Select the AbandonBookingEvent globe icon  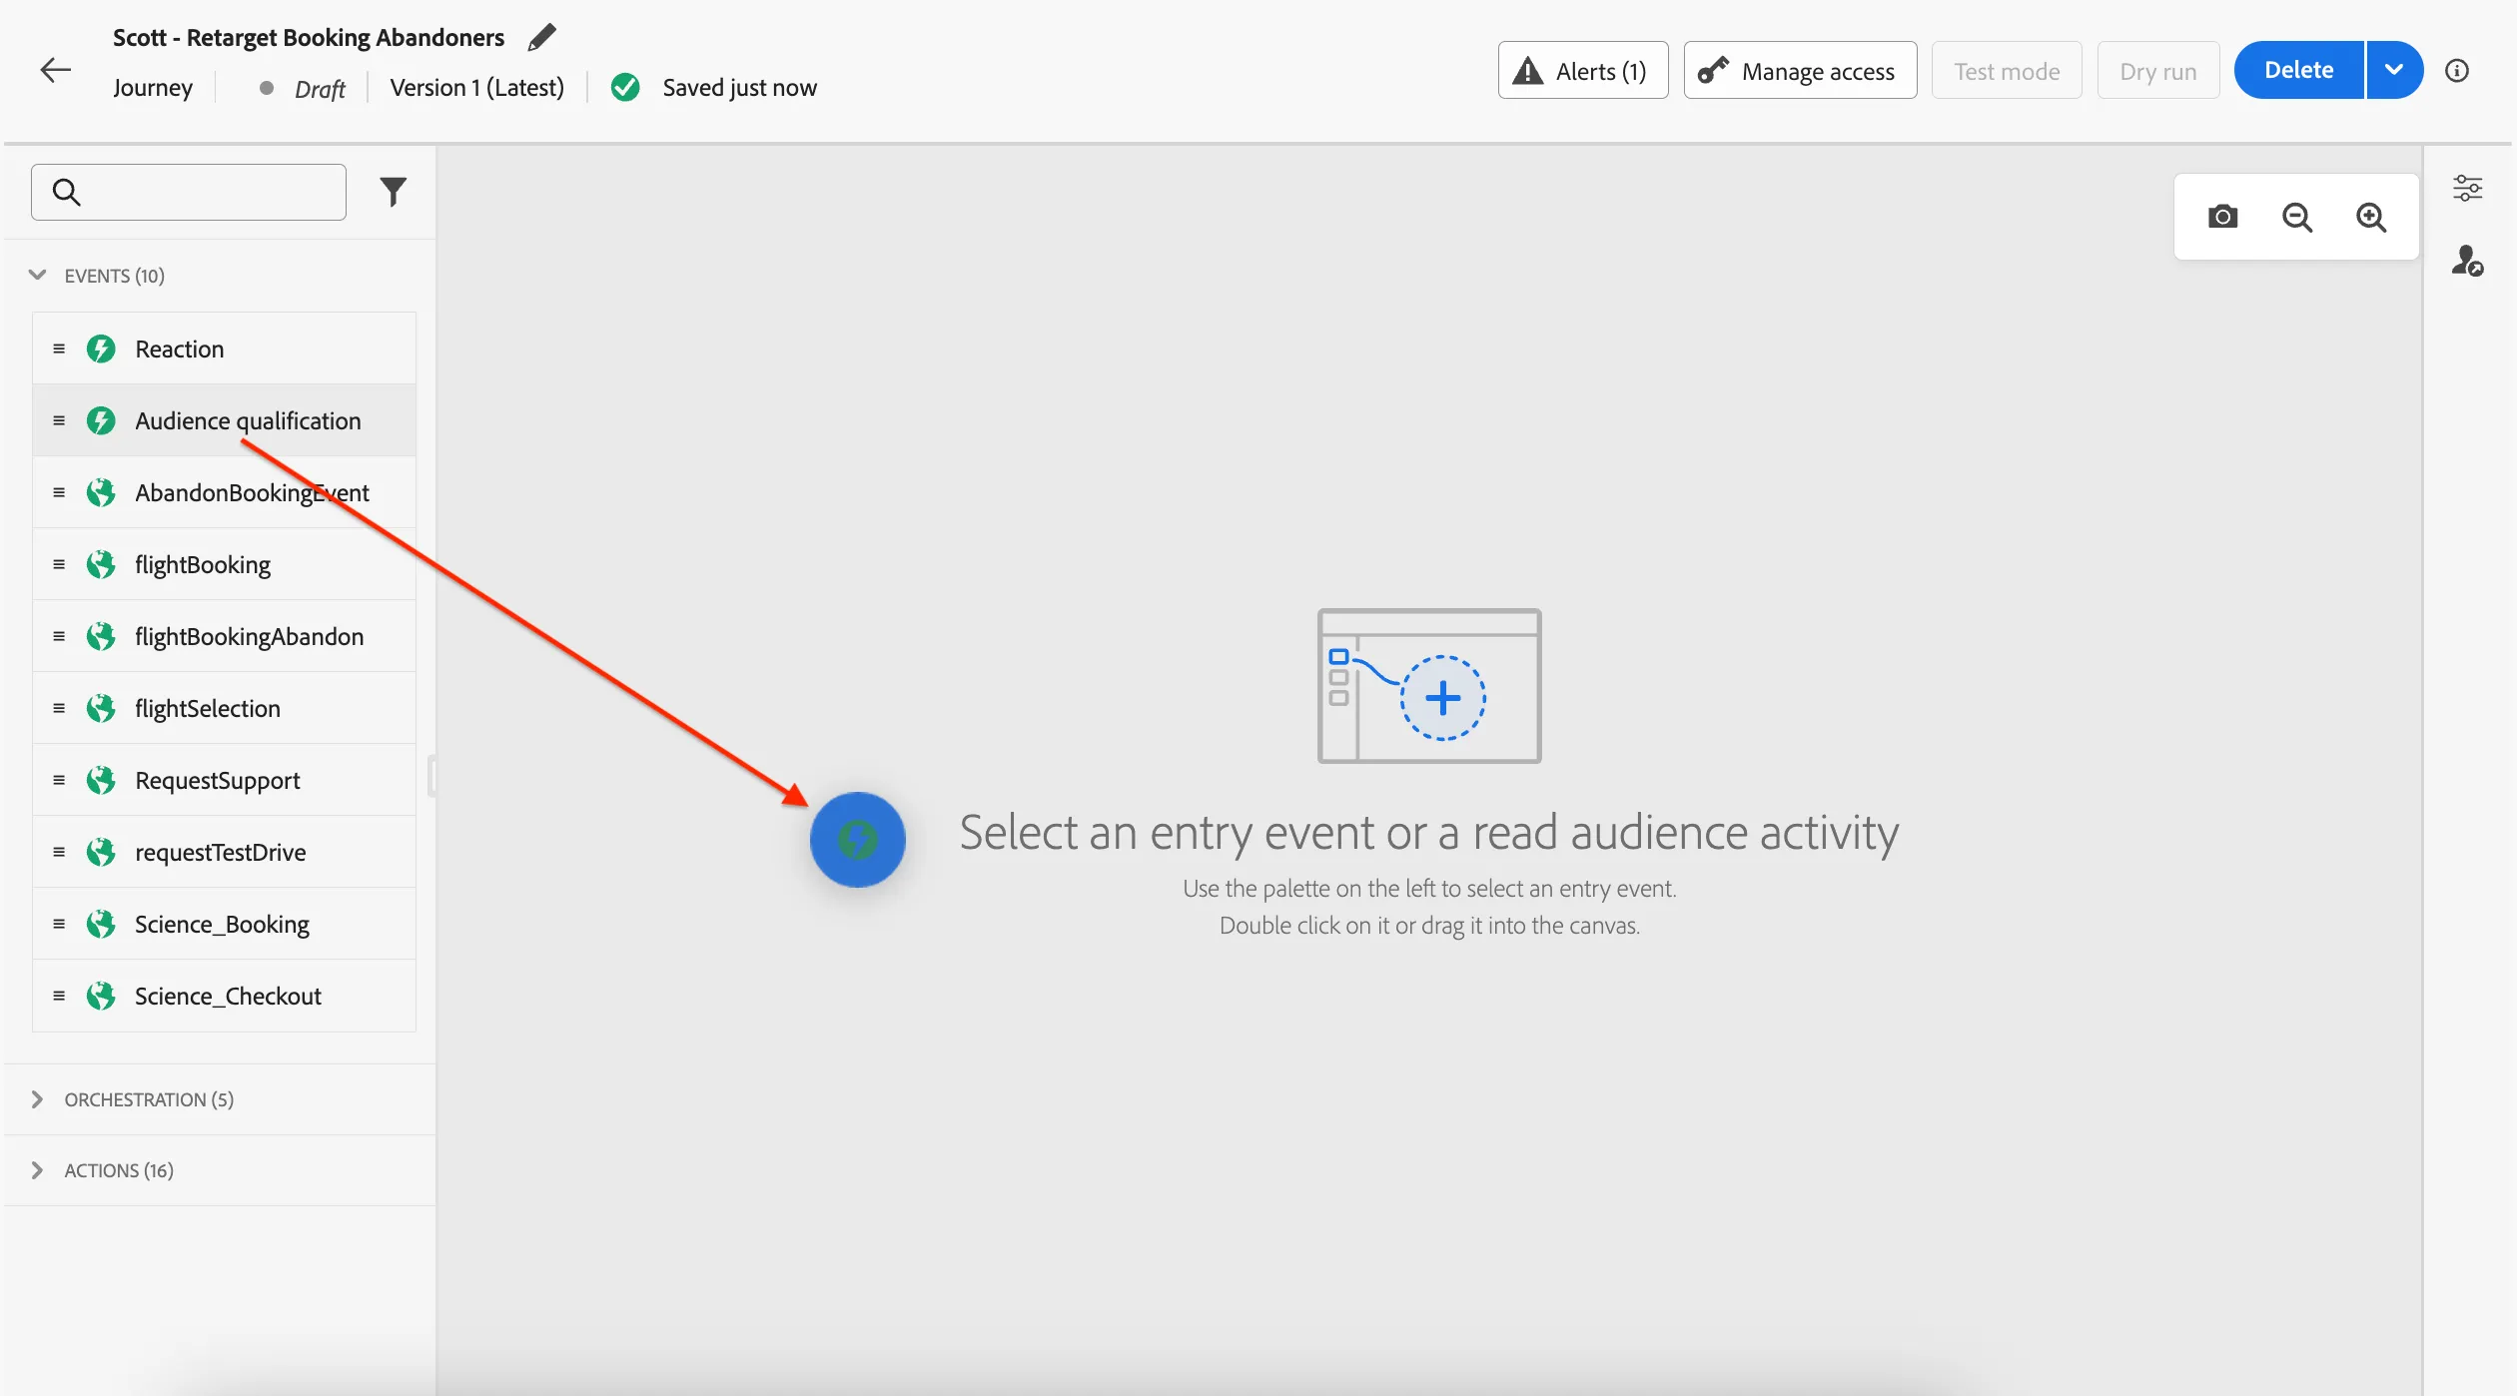point(101,492)
